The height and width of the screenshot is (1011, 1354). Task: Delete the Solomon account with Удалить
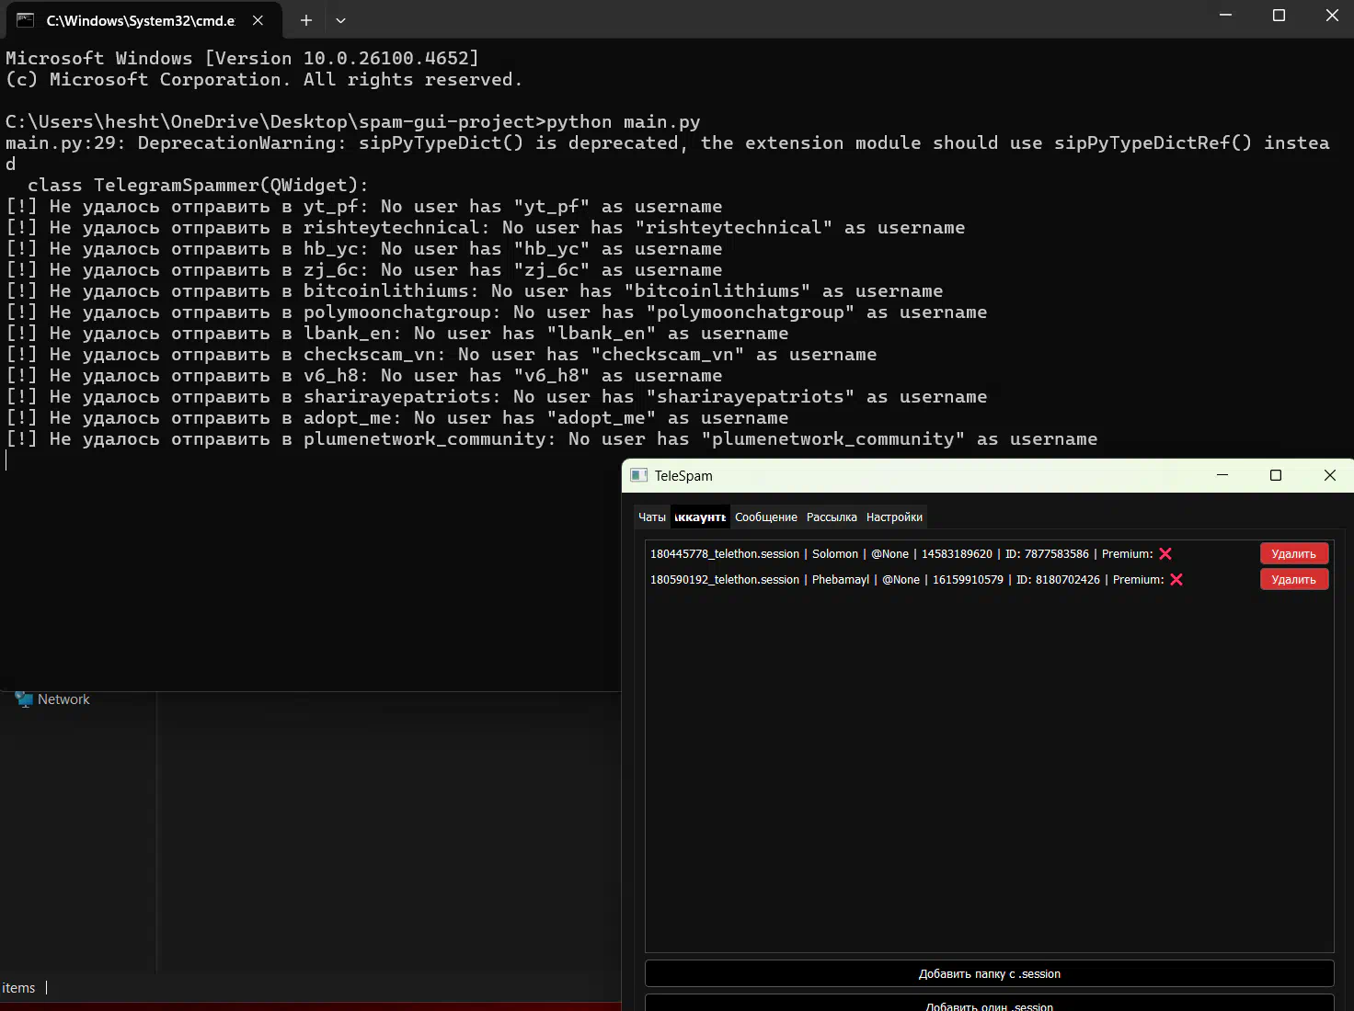(1294, 553)
